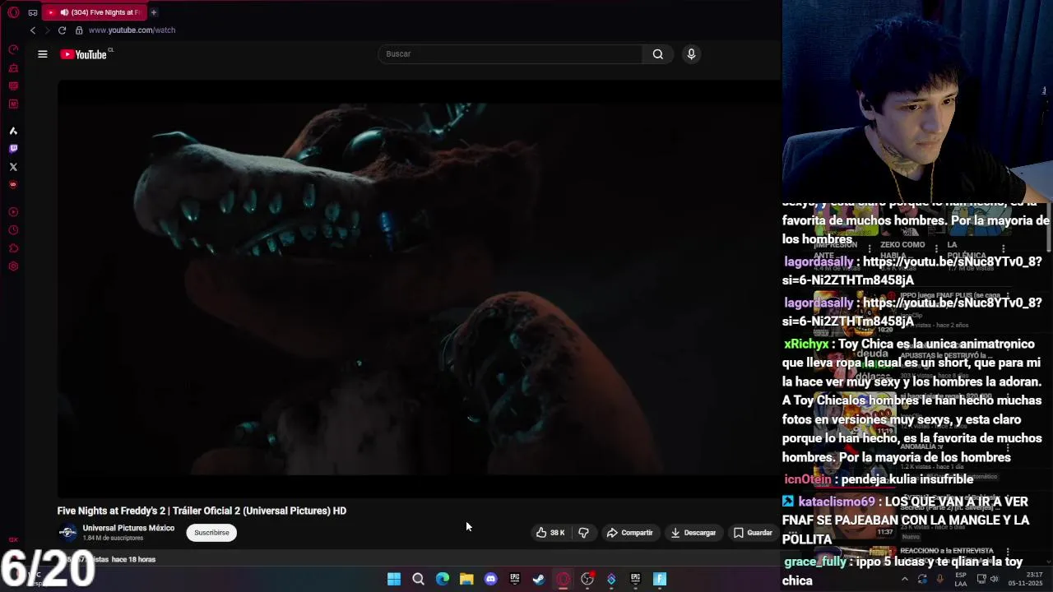Viewport: 1053px width, 592px height.
Task: Click the Descargar download button
Action: click(x=693, y=533)
